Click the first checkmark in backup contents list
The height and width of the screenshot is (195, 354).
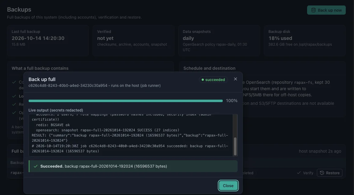tap(14, 82)
